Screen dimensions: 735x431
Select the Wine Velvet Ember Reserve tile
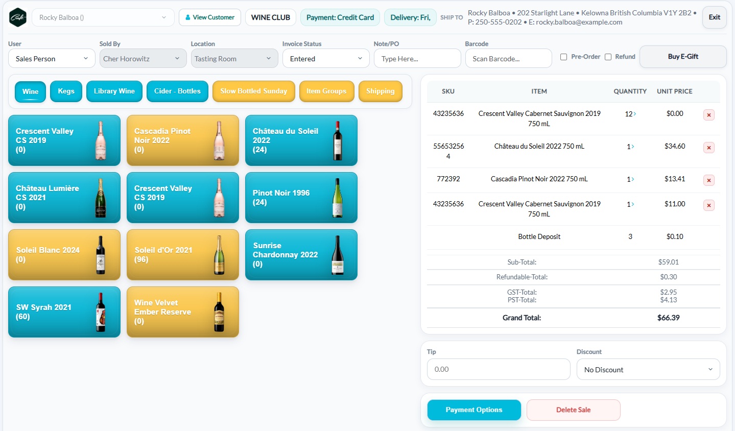tap(183, 312)
